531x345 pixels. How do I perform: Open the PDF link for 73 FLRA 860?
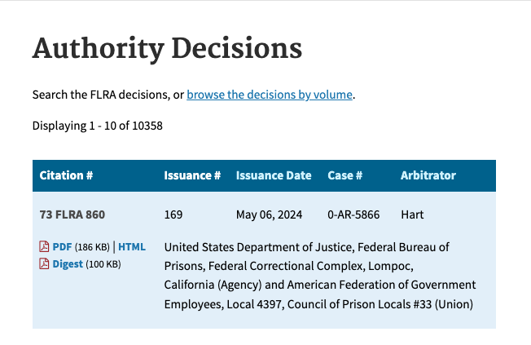tap(62, 246)
